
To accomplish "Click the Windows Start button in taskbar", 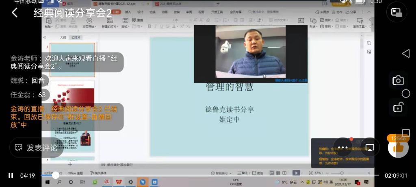I will point(47,182).
